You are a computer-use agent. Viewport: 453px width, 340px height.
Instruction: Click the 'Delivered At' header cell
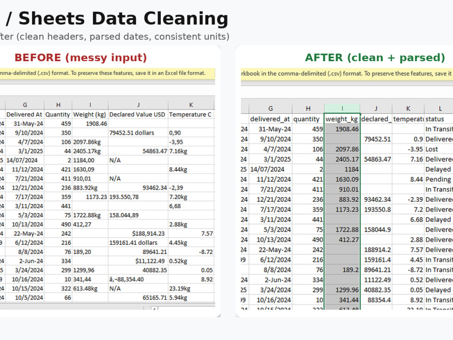tap(25, 115)
